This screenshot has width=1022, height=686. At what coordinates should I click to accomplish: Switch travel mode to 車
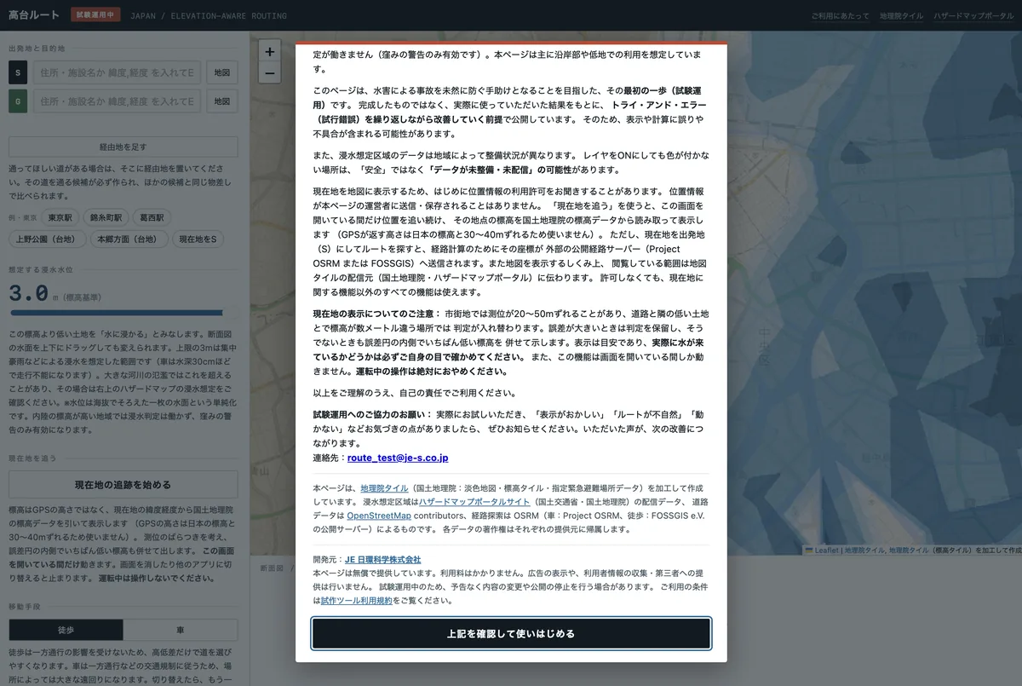coord(181,630)
